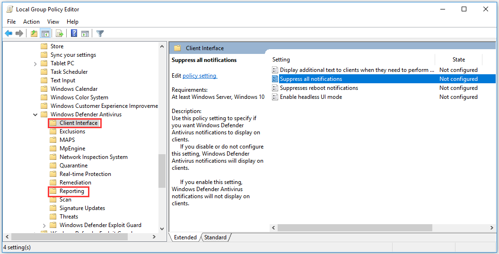Select the Remediation tree item
The height and width of the screenshot is (254, 499).
click(75, 183)
